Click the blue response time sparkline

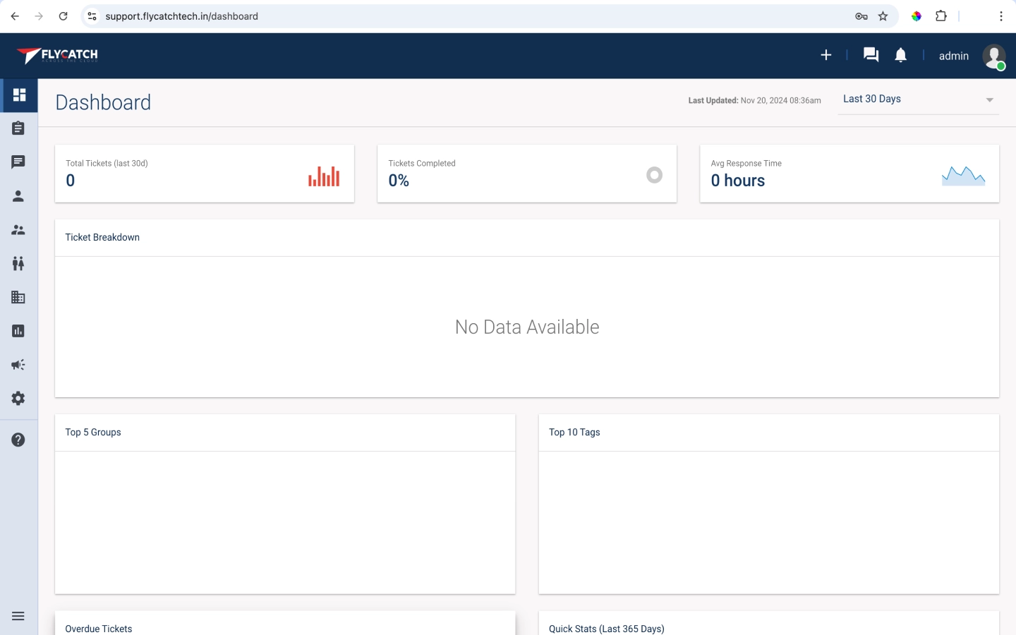tap(963, 176)
